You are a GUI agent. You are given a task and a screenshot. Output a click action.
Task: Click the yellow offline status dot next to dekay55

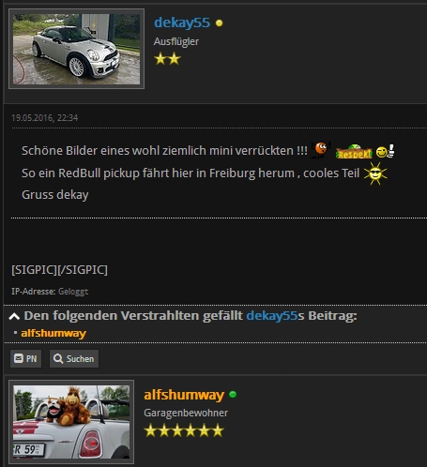[220, 23]
